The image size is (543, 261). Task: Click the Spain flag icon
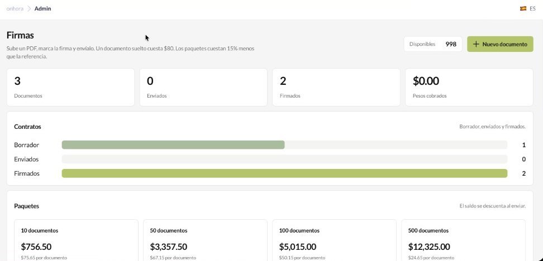click(x=523, y=8)
